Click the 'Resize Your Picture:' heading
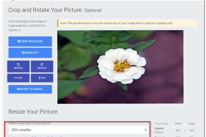Viewport: 206px width, 137px height. click(33, 112)
